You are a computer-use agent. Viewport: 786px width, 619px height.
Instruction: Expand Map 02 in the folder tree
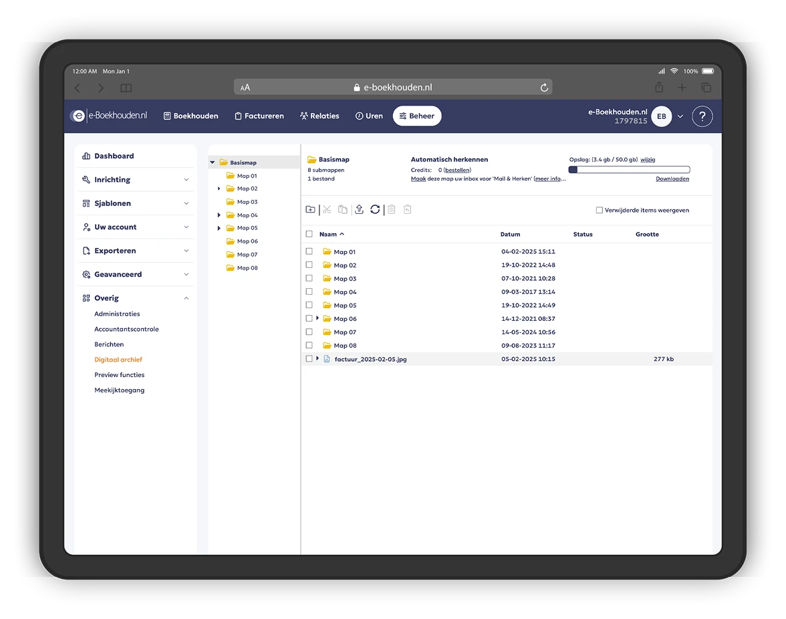coord(219,189)
